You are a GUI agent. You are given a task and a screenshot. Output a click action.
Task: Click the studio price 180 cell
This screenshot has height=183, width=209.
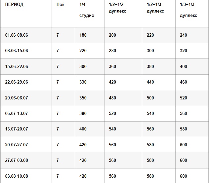coord(83,35)
